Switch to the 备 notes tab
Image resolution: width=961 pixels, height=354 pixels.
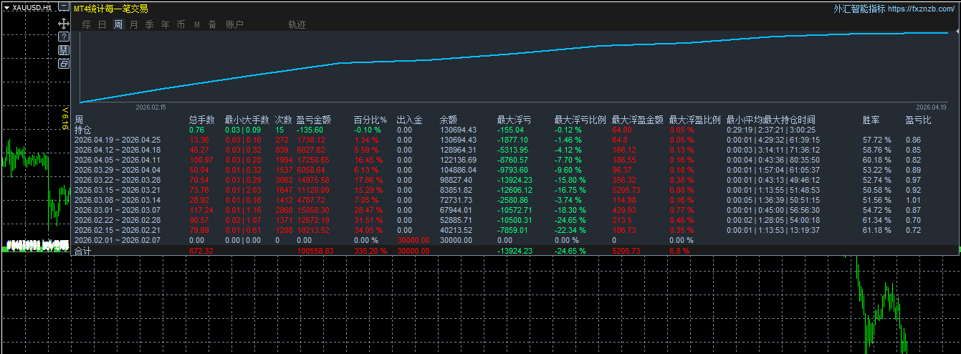coord(212,24)
